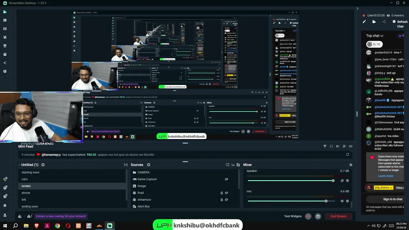Screen dimensions: 409x230
Task: Edit stream info with pencil icon
Action: [x=364, y=22]
